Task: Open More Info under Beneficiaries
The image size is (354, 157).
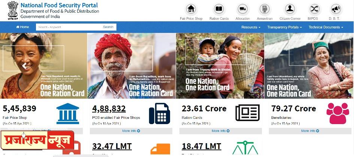Action: point(310,131)
